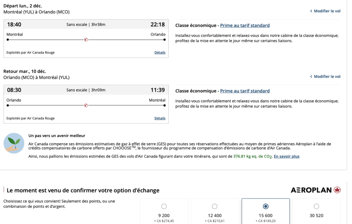Click the green plant sustainability icon
The image size is (352, 224).
point(14,143)
